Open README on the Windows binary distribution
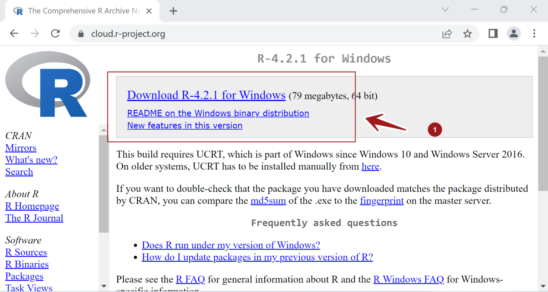 tap(218, 113)
